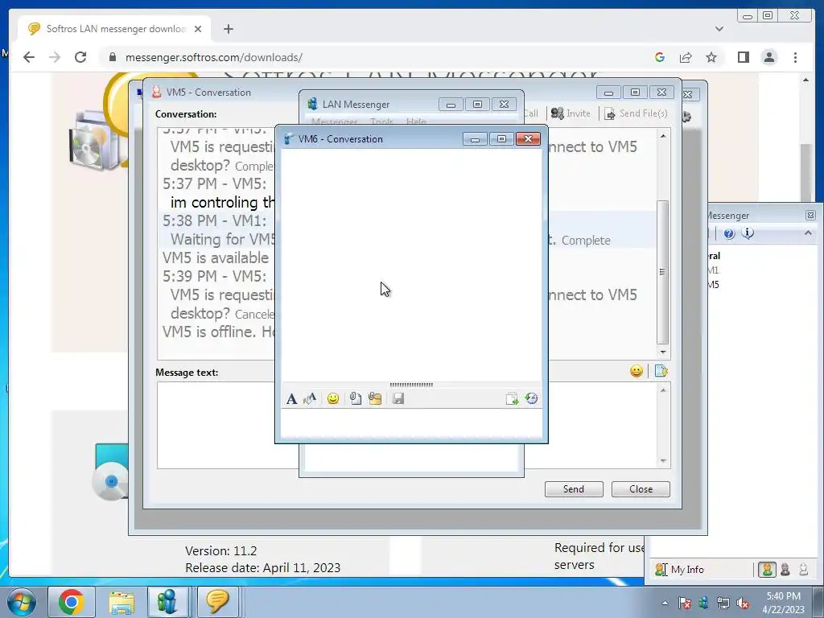824x618 pixels.
Task: Click the save floppy icon in VM6 Conversation
Action: [x=398, y=399]
